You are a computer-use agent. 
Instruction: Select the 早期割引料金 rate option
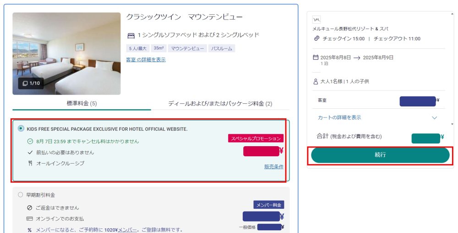pyautogui.click(x=20, y=195)
